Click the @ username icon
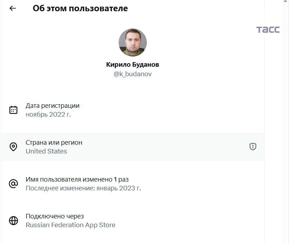This screenshot has width=289, height=243. [13, 184]
